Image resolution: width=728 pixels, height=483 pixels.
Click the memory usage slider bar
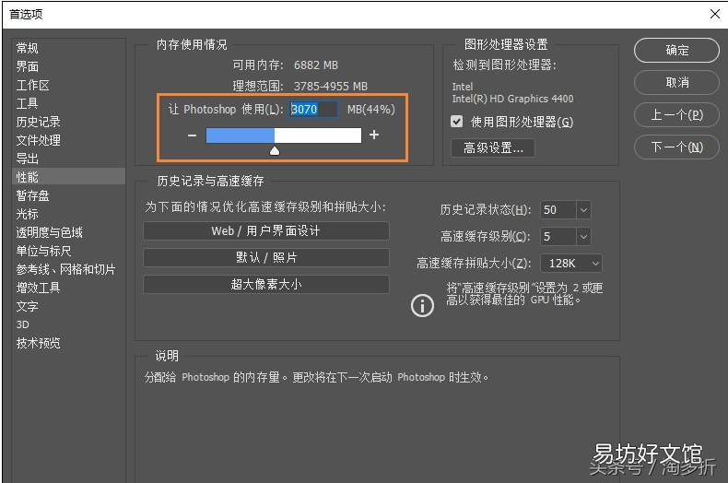[x=284, y=135]
